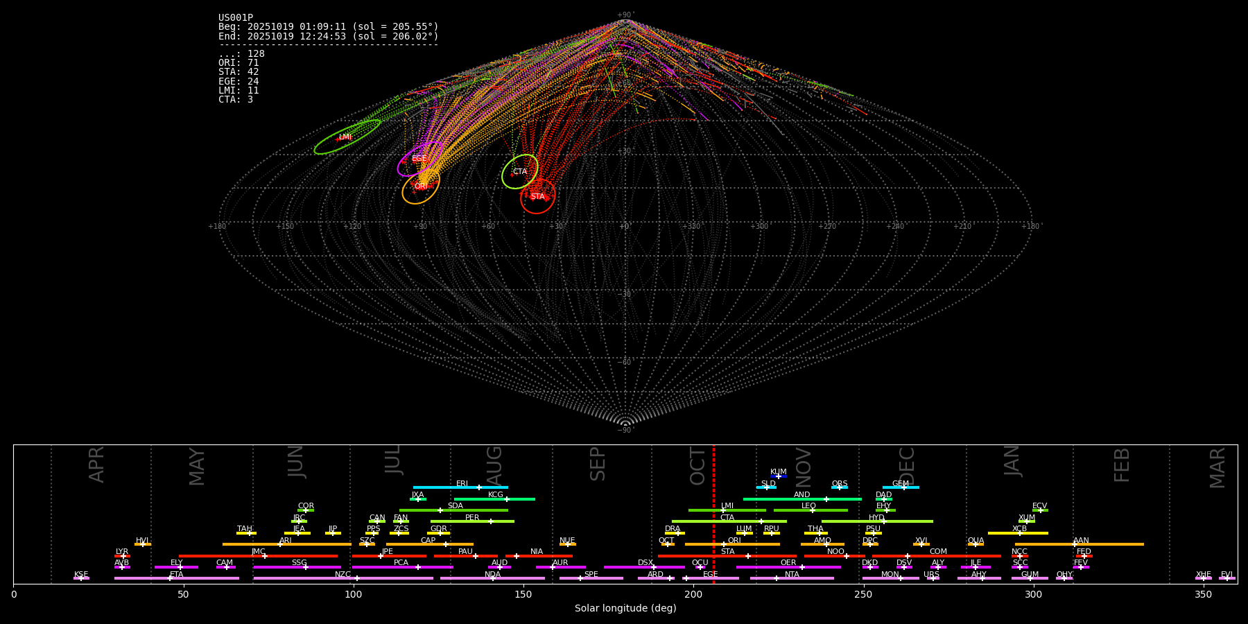
Task: Select the AND shower bar in timeline
Action: (802, 499)
